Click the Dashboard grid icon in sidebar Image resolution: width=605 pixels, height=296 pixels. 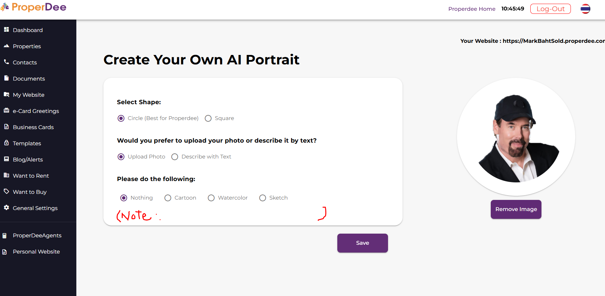[x=6, y=30]
